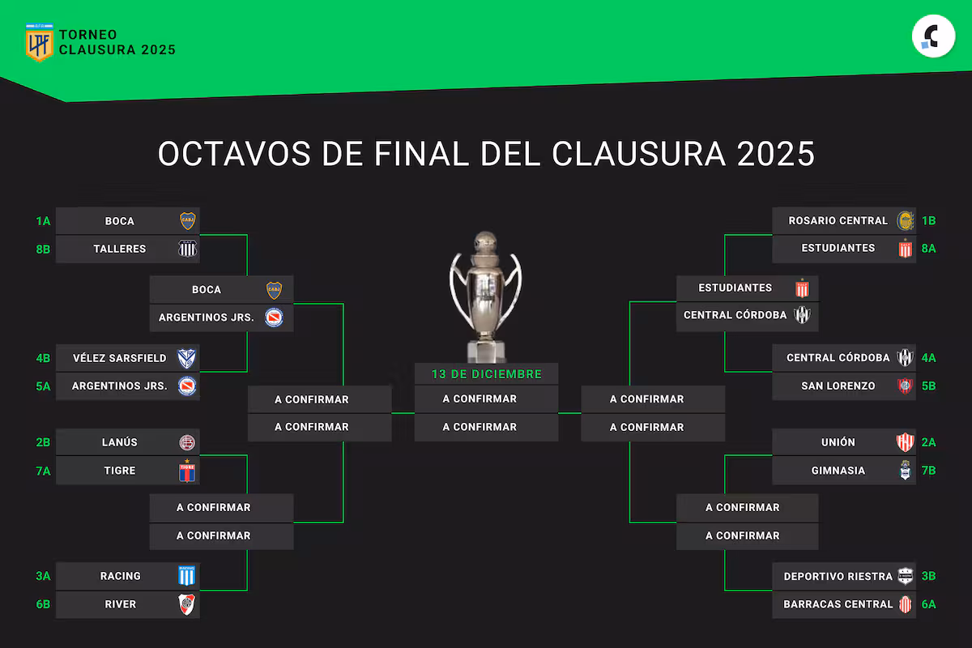The height and width of the screenshot is (648, 972).
Task: Click the 13 de Diciembre final date
Action: coord(486,374)
